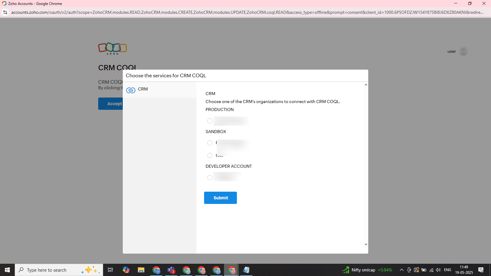Open the Nifty smlcap stock widget

click(367, 270)
